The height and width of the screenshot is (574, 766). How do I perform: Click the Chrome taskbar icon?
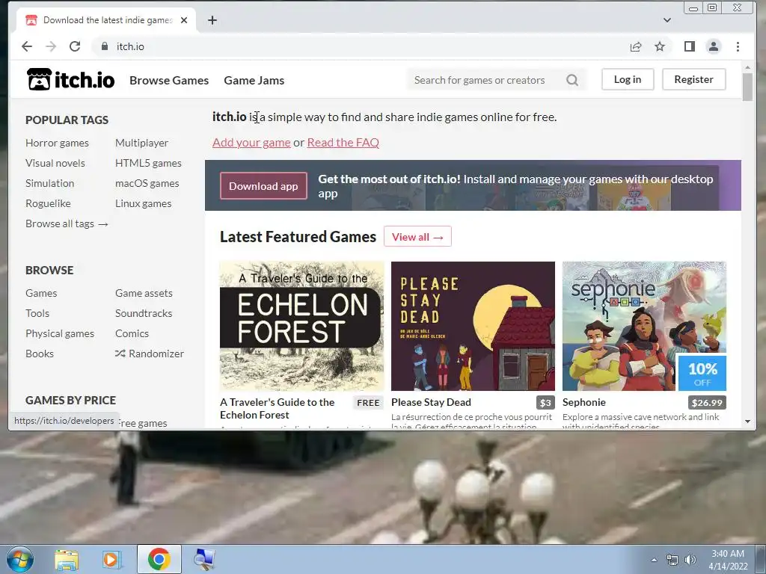159,559
